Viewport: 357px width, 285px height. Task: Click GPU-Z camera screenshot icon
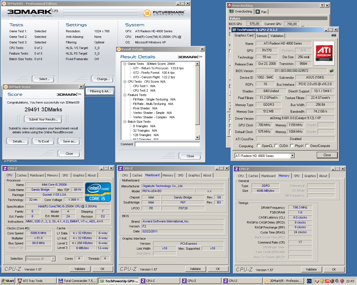[334, 35]
